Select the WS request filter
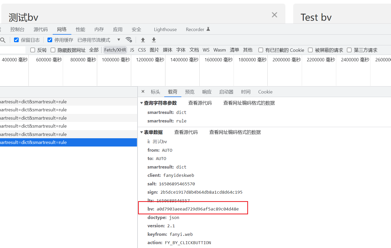The image size is (391, 248). coord(206,50)
